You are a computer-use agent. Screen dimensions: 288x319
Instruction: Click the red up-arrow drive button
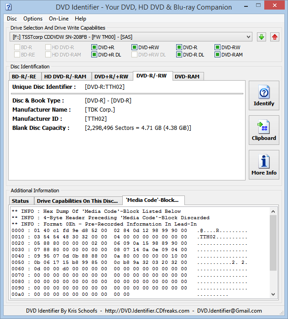[x=275, y=37]
